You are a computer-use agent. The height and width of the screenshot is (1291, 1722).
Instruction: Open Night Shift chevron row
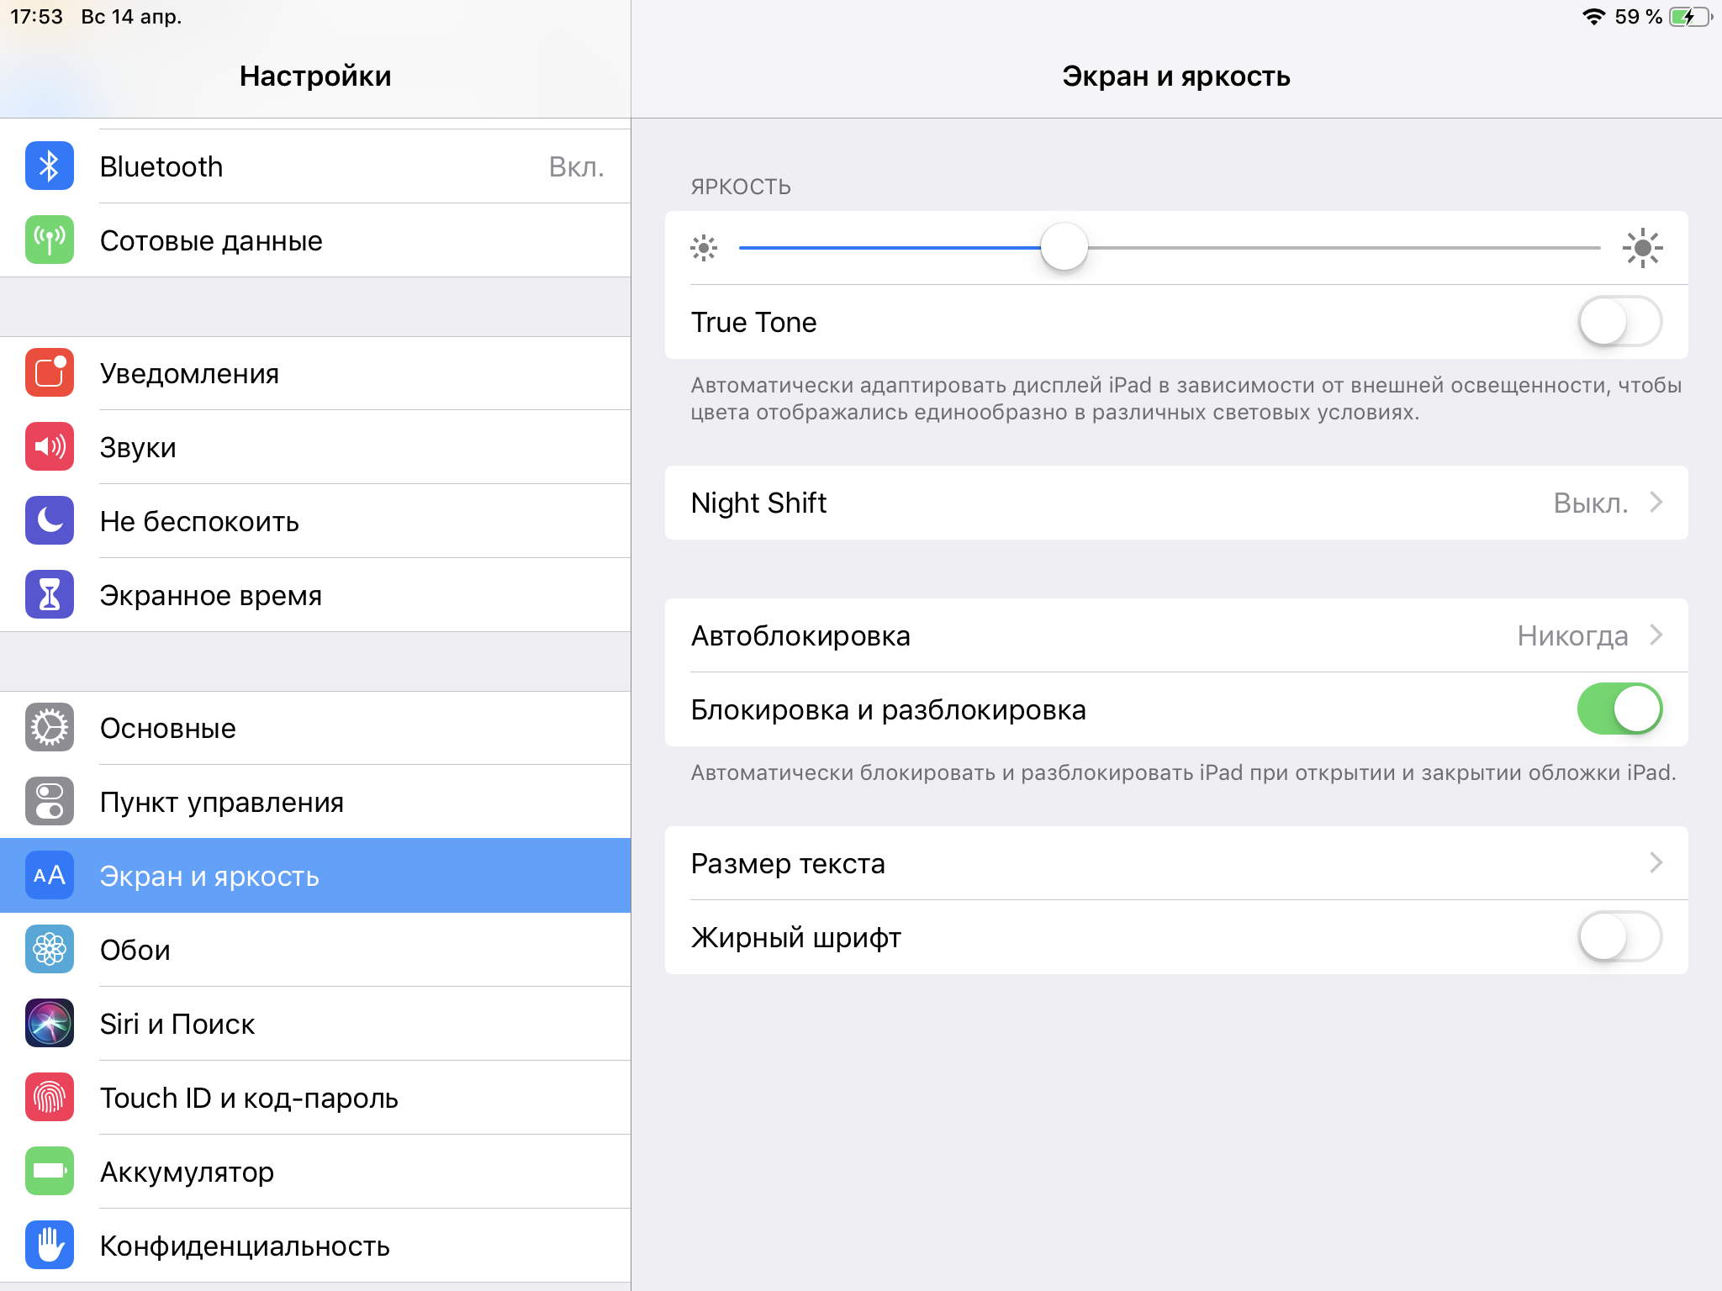click(x=1175, y=503)
